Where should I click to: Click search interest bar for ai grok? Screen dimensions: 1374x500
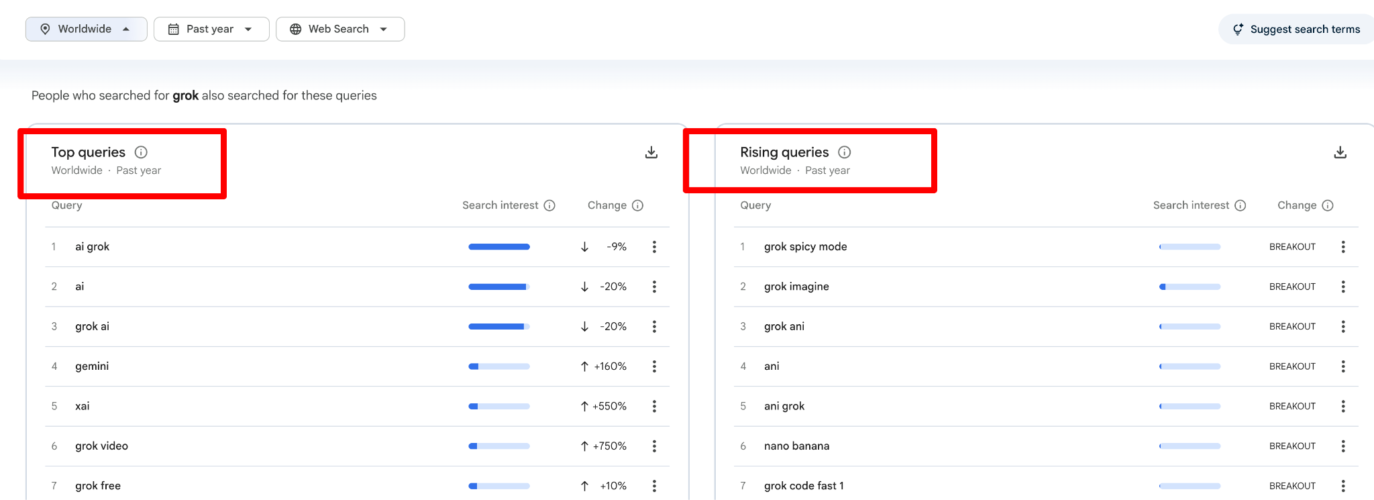499,247
